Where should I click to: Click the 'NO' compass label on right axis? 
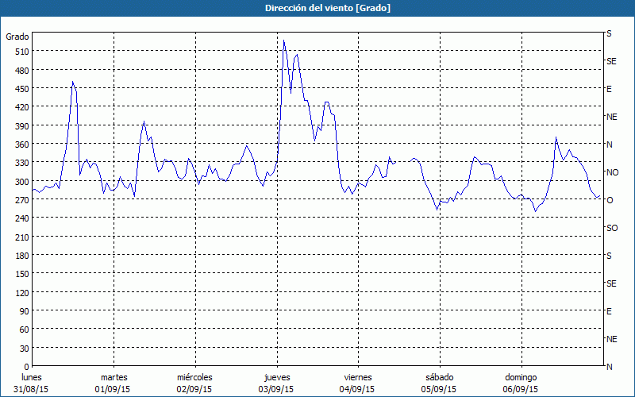click(612, 172)
